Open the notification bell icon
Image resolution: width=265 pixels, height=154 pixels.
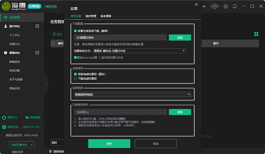235,6
